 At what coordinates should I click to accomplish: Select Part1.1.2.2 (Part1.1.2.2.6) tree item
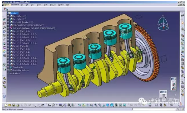tap(25, 64)
